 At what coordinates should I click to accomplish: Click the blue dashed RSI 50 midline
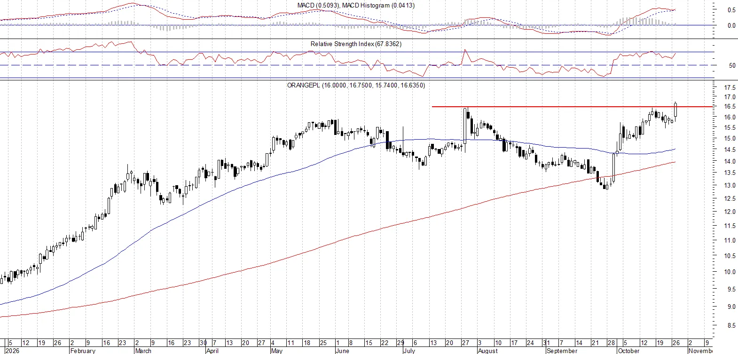pos(356,65)
